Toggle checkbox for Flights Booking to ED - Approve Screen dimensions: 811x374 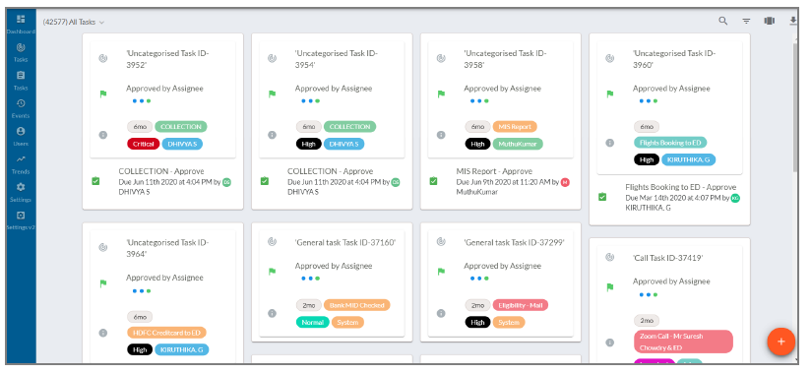[x=602, y=197]
